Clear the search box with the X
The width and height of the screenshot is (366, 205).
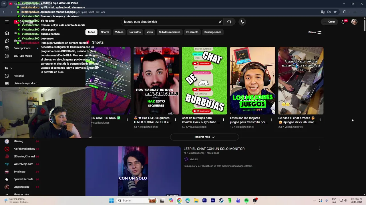coord(220,22)
